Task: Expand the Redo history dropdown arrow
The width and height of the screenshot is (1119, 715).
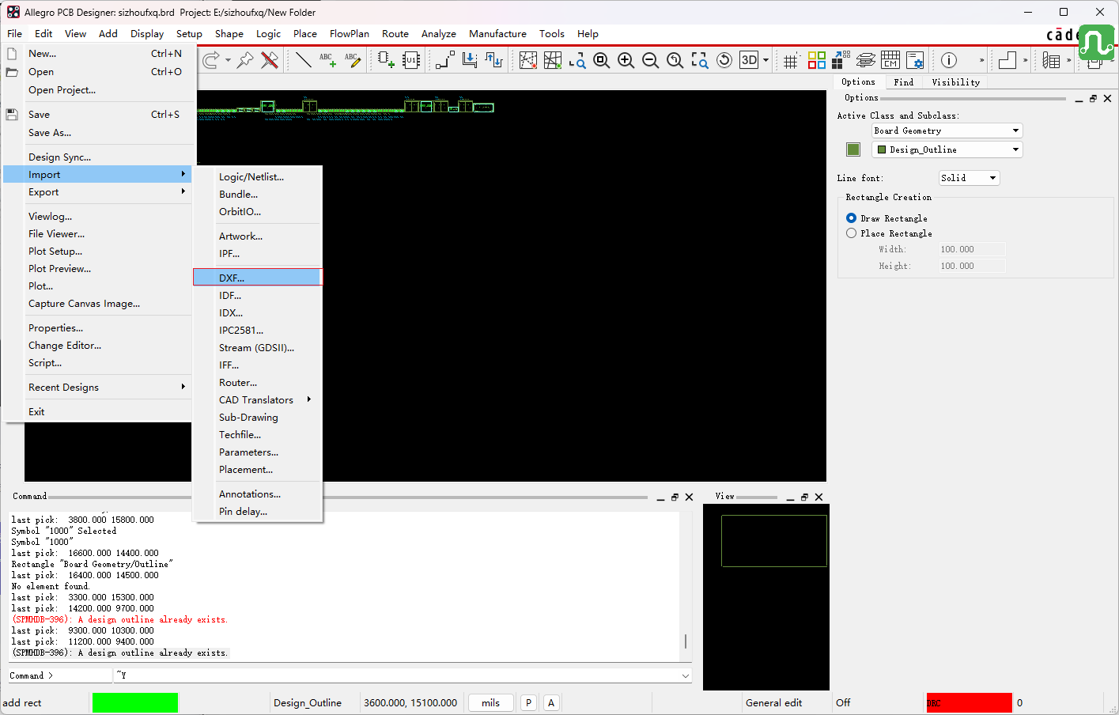Action: point(228,60)
